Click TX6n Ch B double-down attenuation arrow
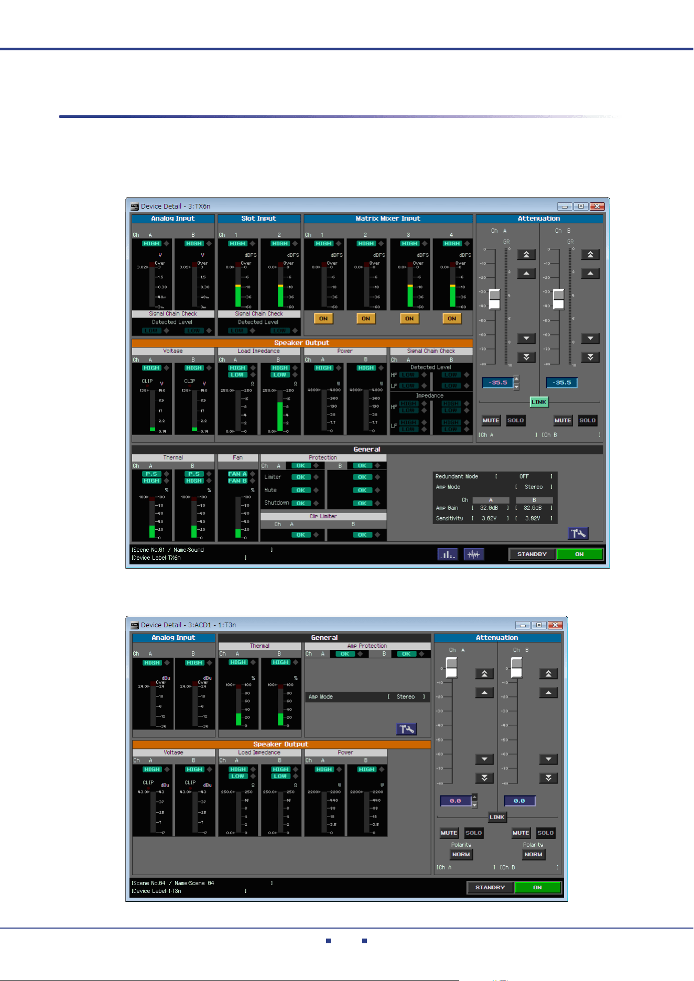The image size is (694, 981). (x=590, y=357)
